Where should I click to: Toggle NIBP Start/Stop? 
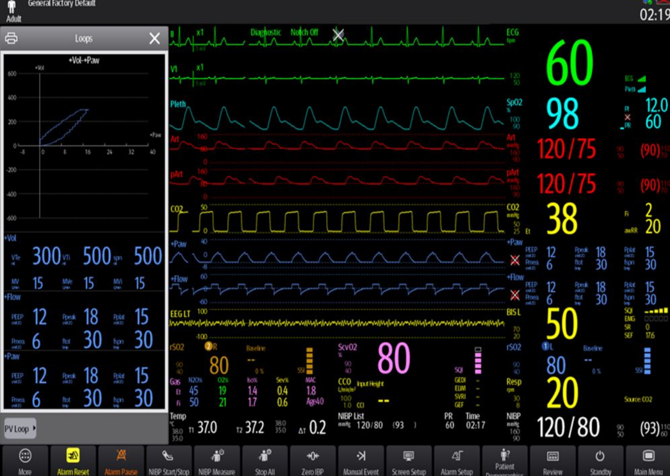169,460
